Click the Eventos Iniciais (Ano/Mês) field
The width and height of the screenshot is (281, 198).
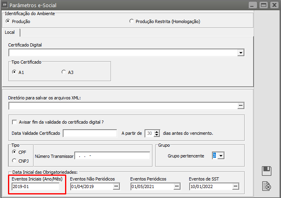36,186
